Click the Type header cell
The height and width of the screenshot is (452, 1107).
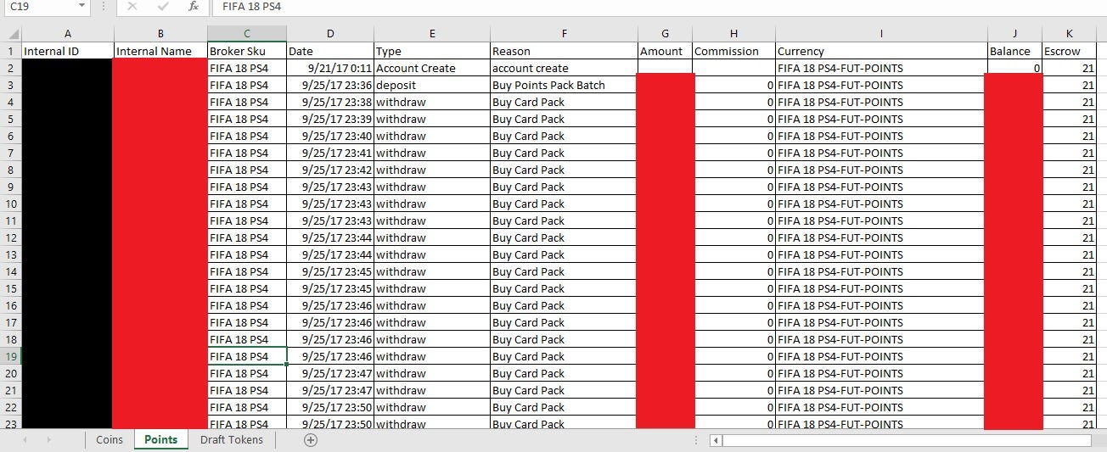(x=432, y=51)
